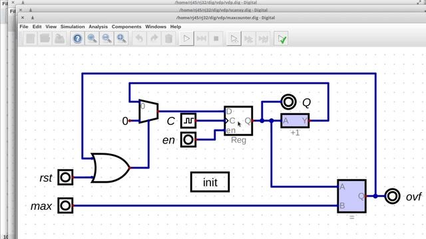Select the Reg register component
This screenshot has height=239, width=426.
click(238, 121)
